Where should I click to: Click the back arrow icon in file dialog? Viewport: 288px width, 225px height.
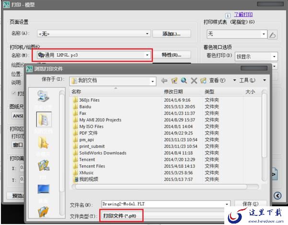(164, 81)
